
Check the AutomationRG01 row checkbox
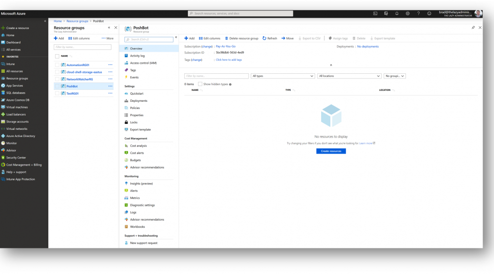(57, 65)
